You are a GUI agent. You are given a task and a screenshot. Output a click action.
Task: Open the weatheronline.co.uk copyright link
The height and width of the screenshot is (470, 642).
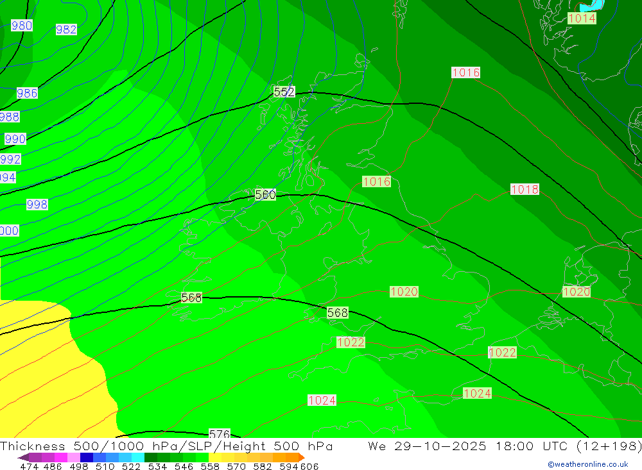point(588,464)
